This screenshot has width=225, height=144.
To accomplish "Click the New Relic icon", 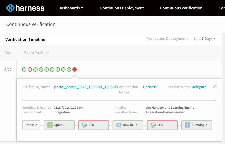I will (x=119, y=125).
